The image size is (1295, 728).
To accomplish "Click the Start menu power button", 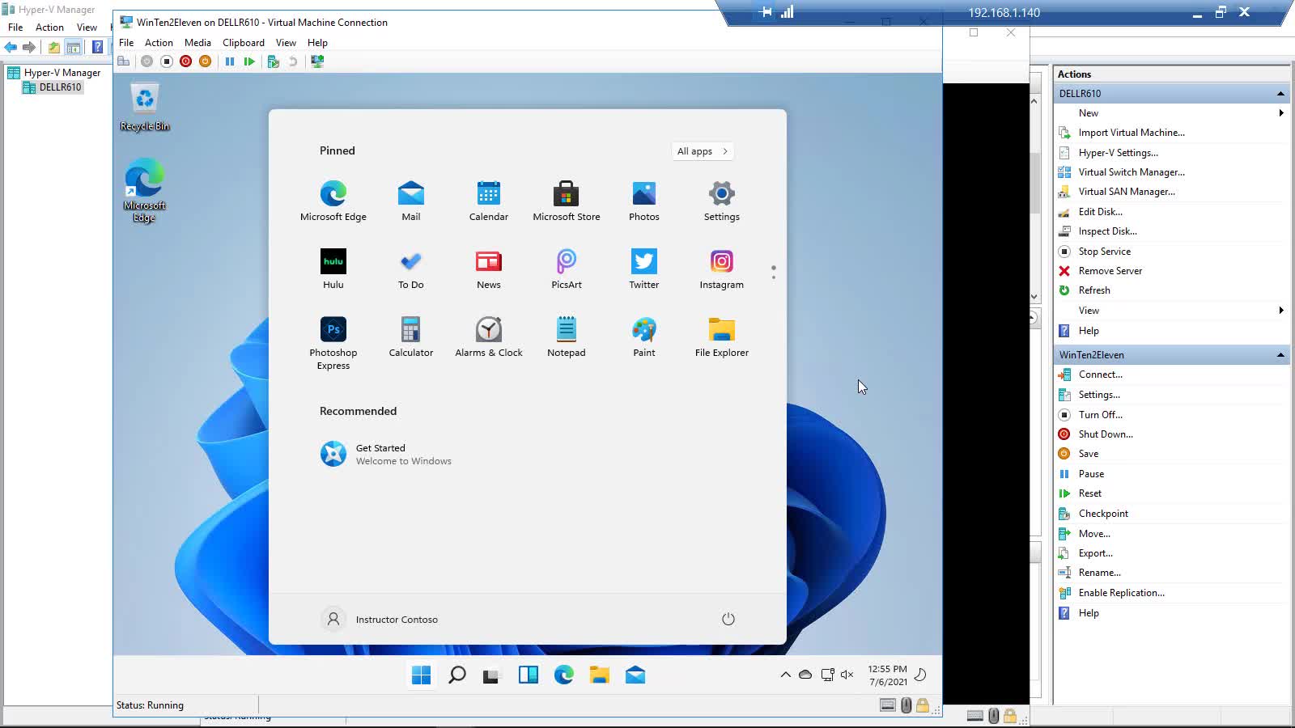I will pyautogui.click(x=728, y=620).
